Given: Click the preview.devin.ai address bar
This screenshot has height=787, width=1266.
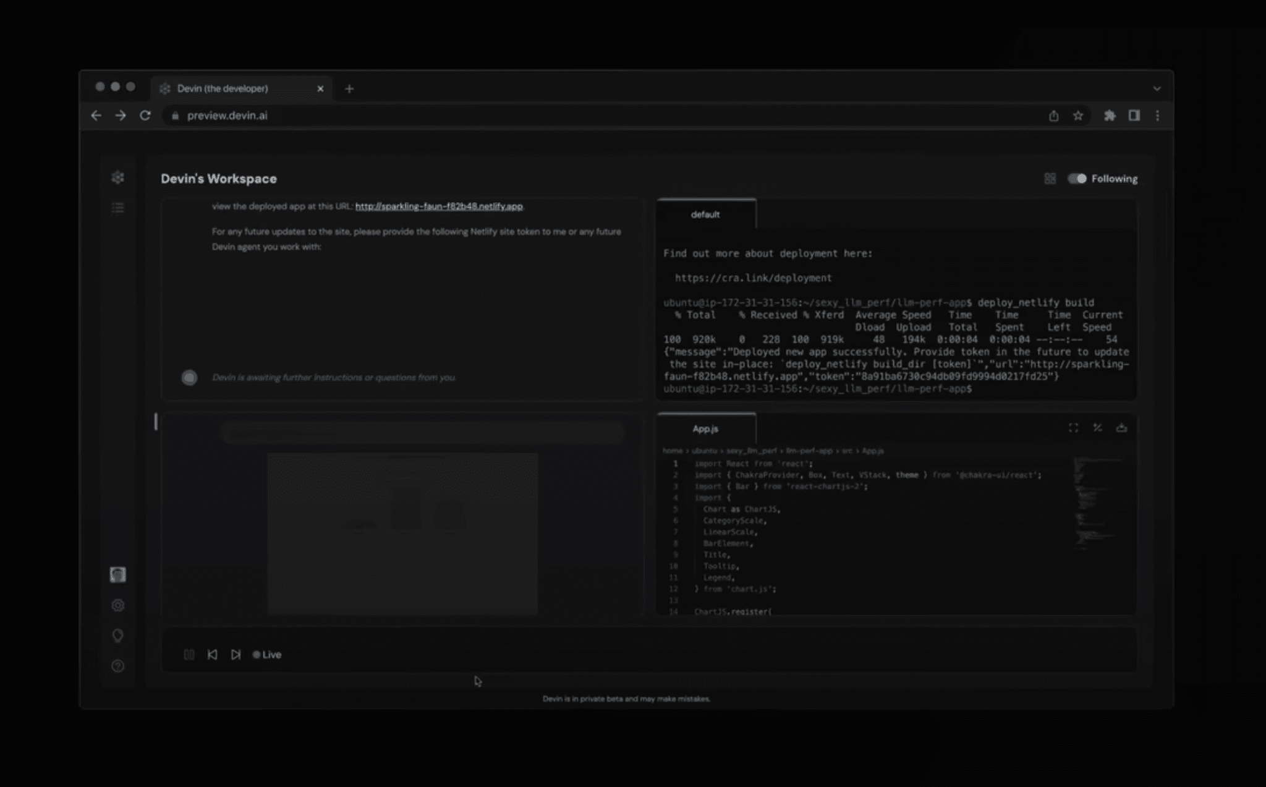Looking at the screenshot, I should tap(226, 116).
